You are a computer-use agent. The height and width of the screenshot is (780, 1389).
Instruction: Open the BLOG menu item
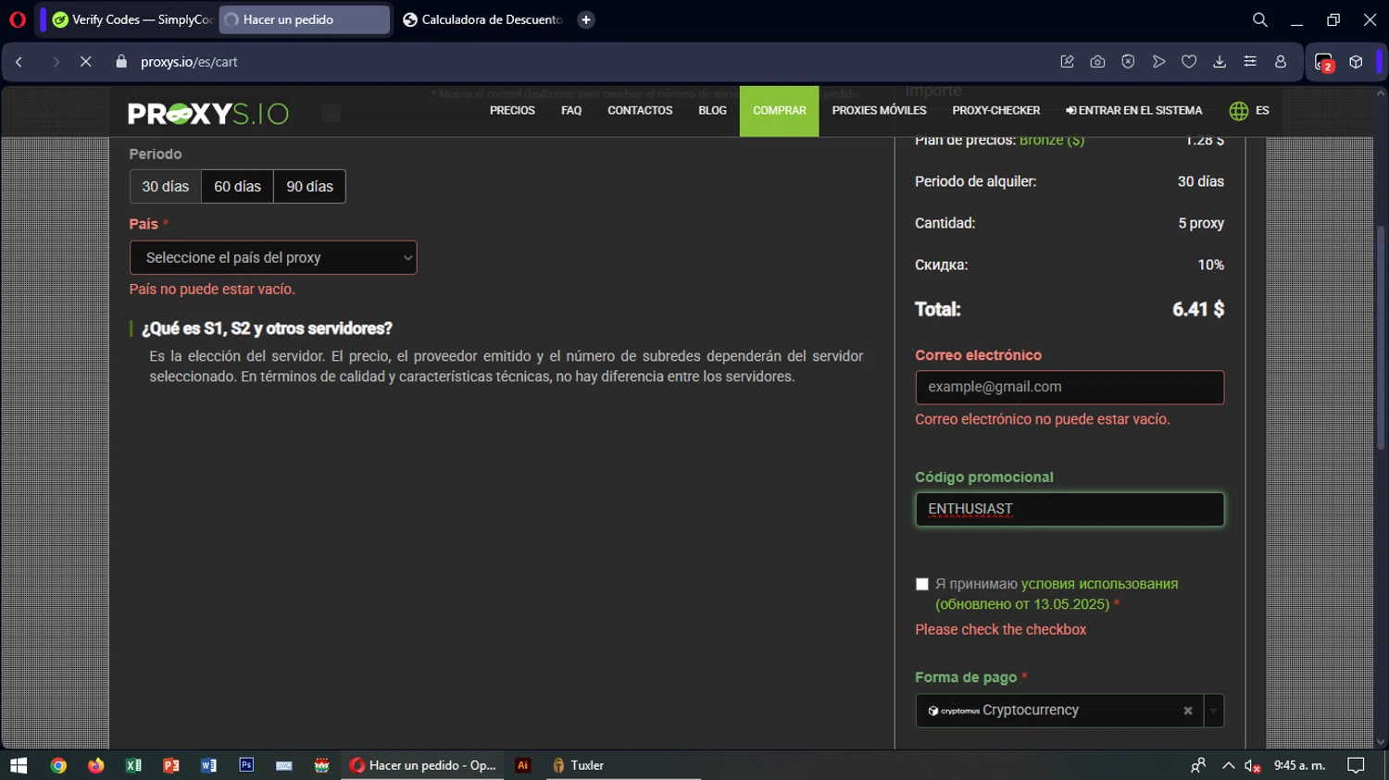[712, 111]
